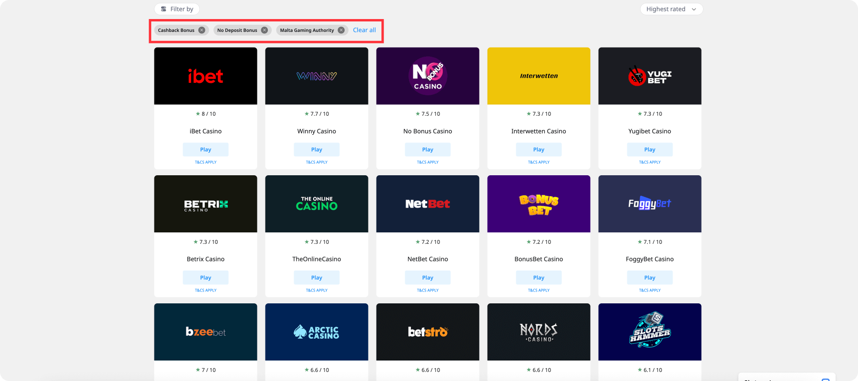Remove the Malta Gaming Authority filter chip
This screenshot has width=858, height=381.
(341, 30)
